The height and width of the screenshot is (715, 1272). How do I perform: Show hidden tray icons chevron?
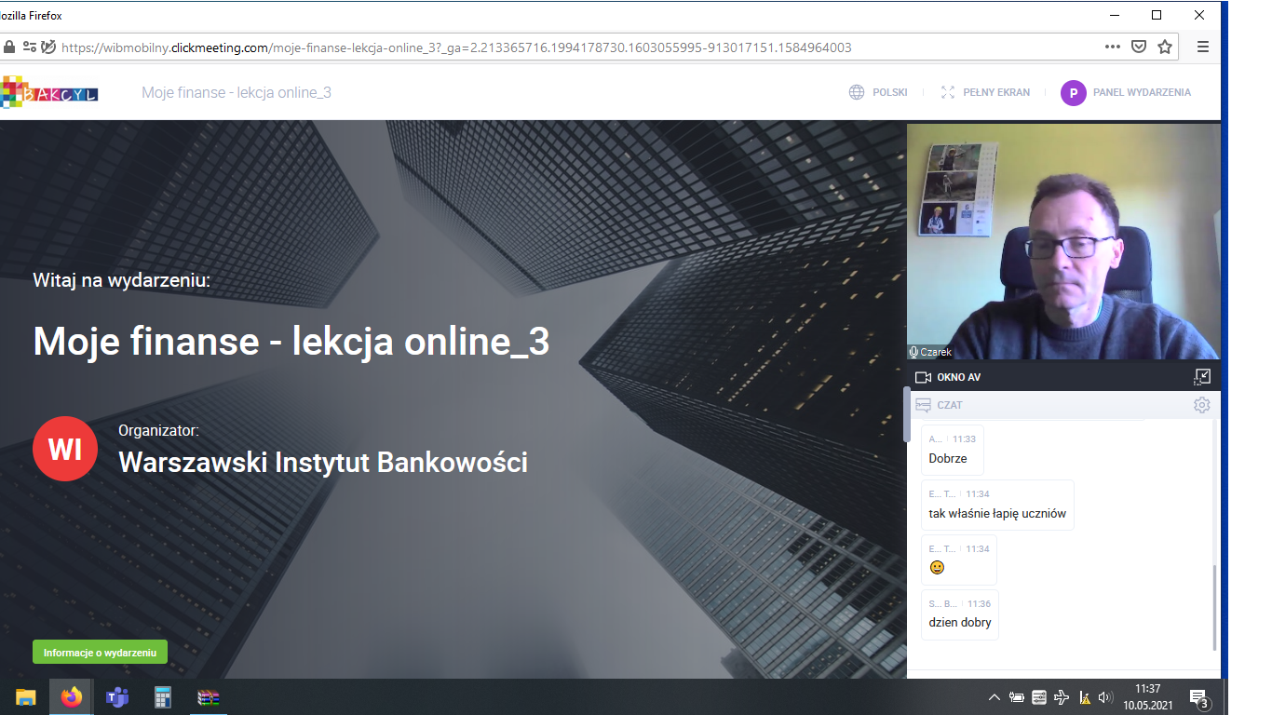995,696
